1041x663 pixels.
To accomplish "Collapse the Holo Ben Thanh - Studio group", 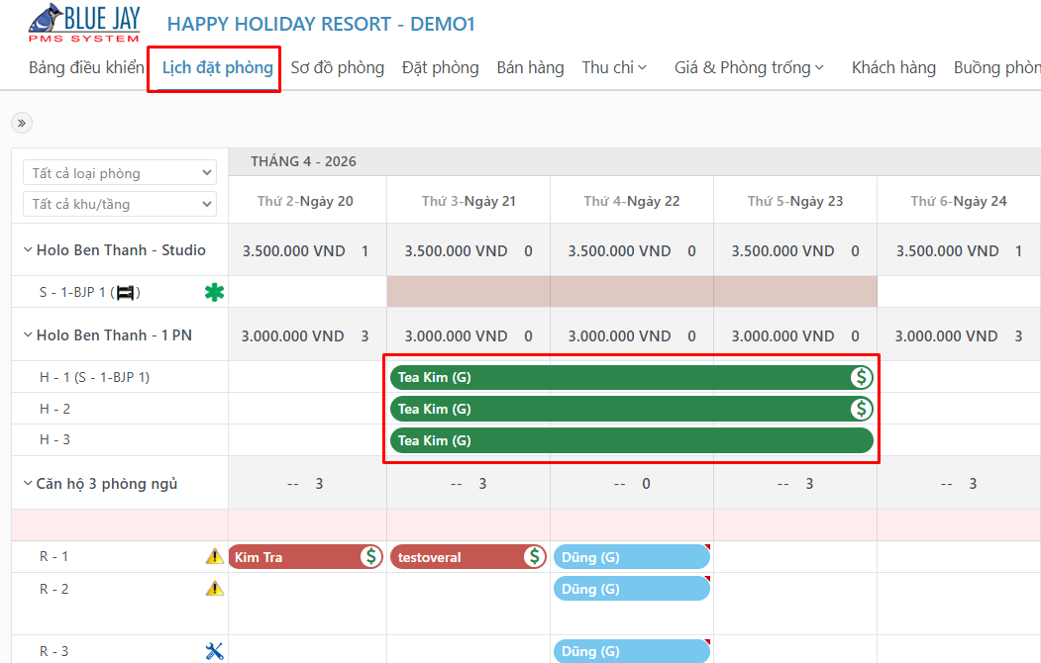I will (x=28, y=250).
